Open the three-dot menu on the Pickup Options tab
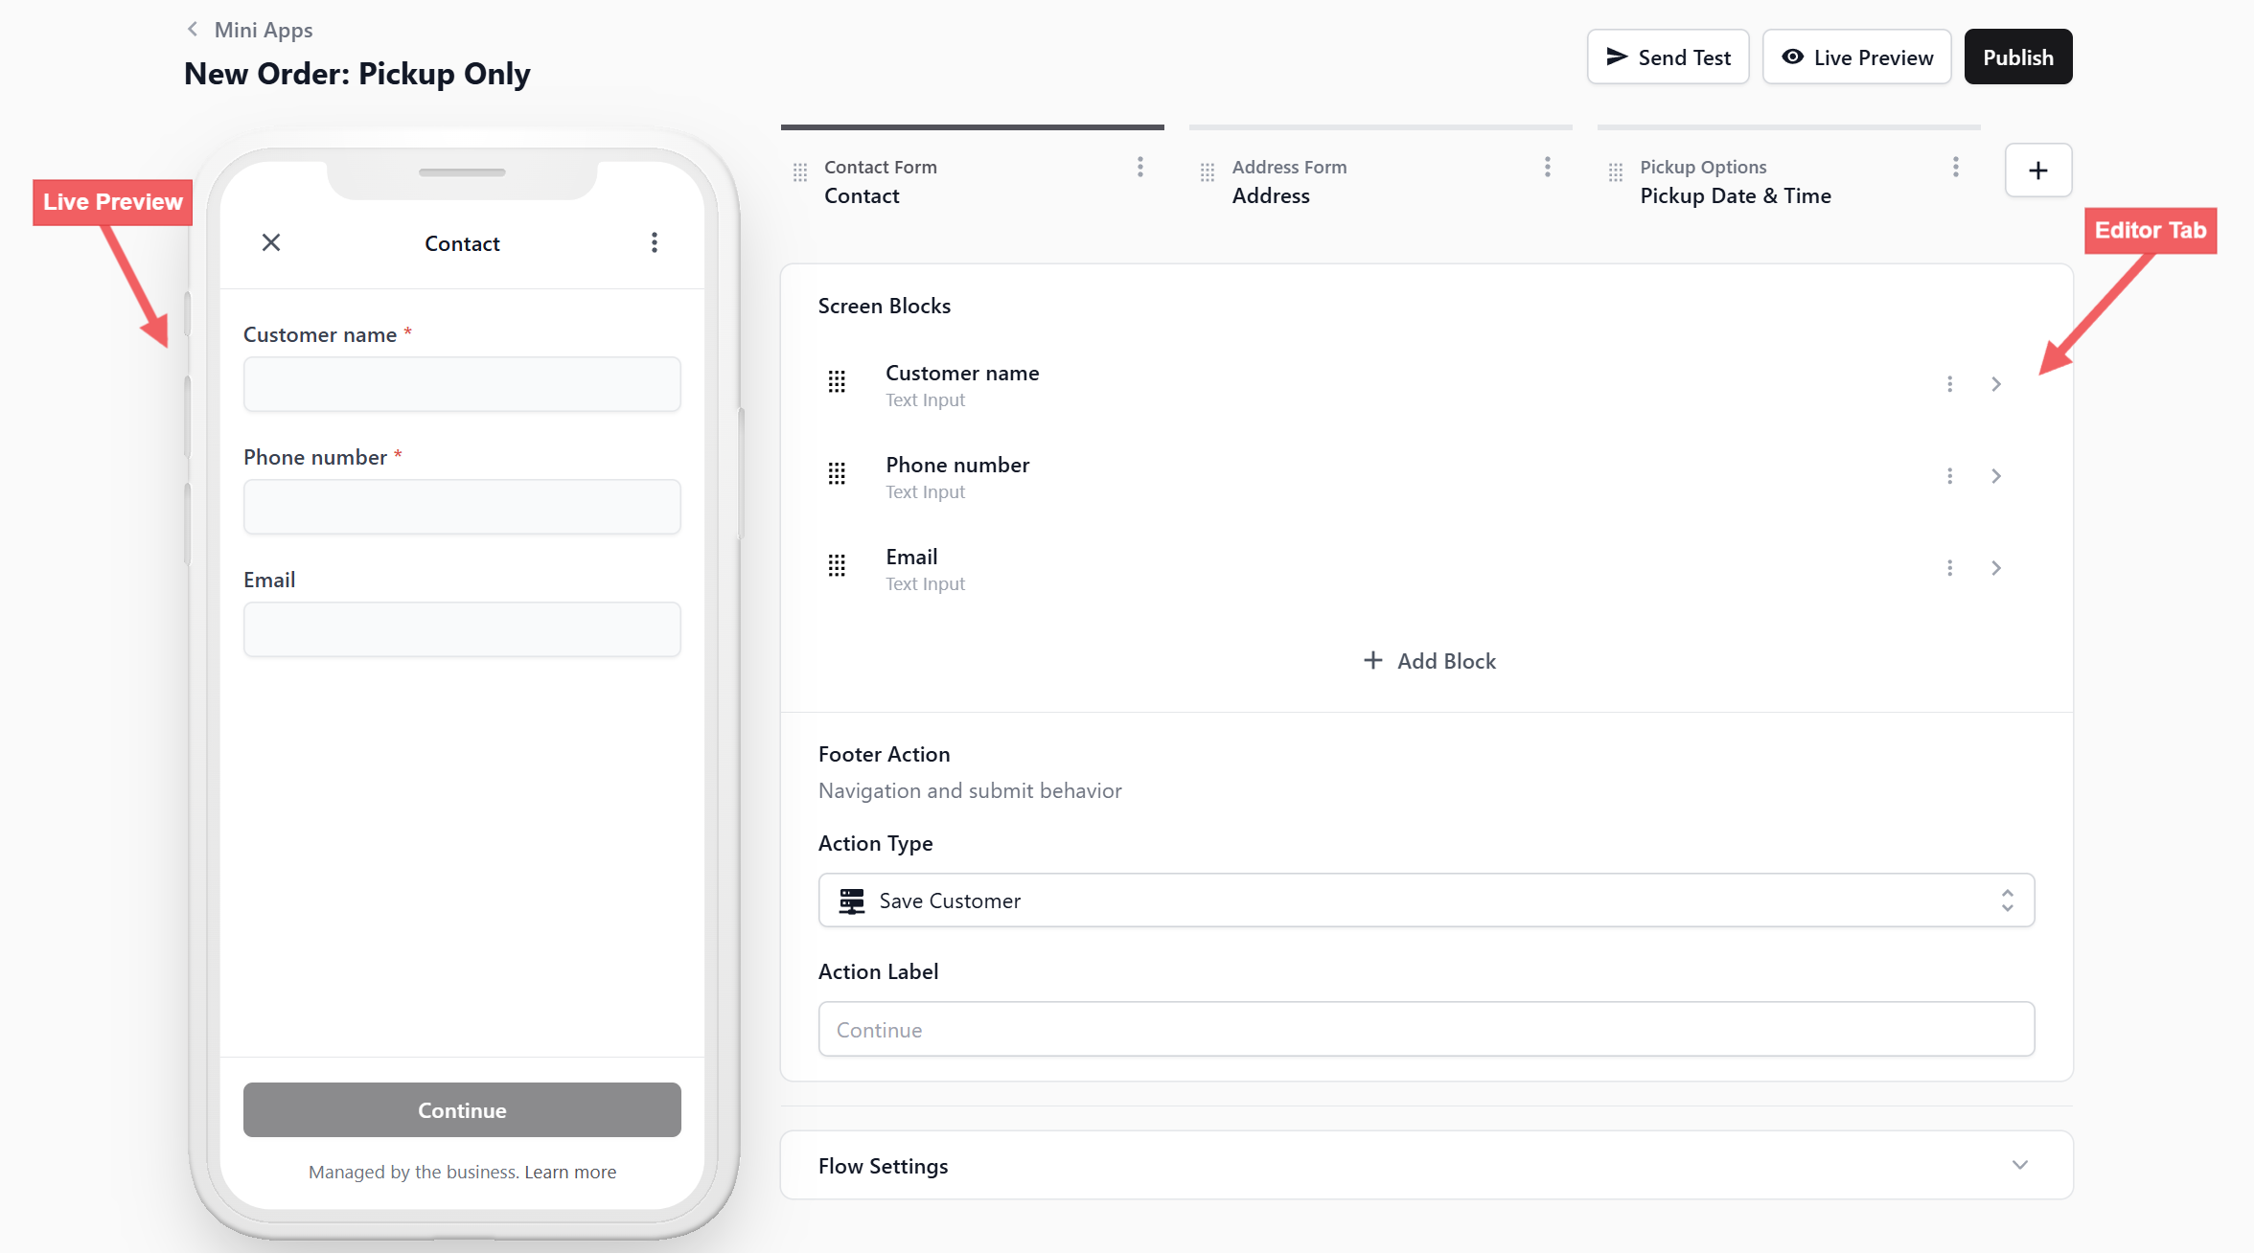Viewport: 2255px width, 1254px height. click(x=1955, y=168)
